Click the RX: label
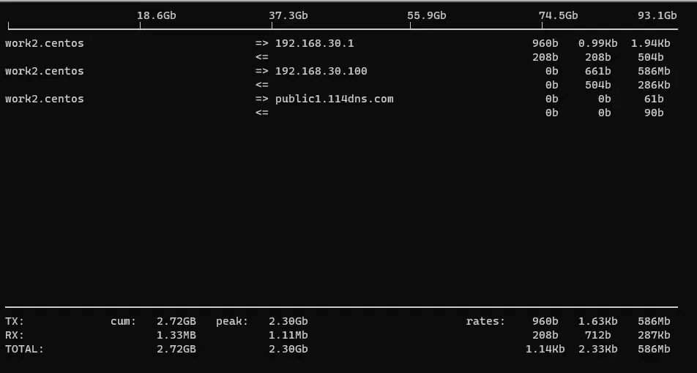 pos(15,335)
